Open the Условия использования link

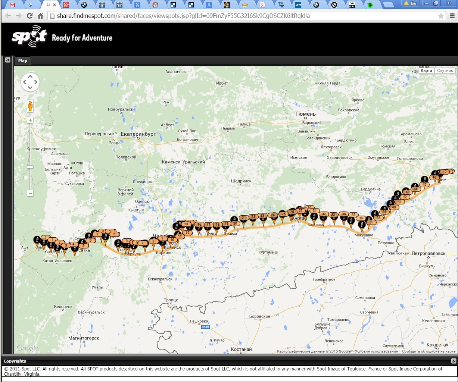tap(376, 351)
